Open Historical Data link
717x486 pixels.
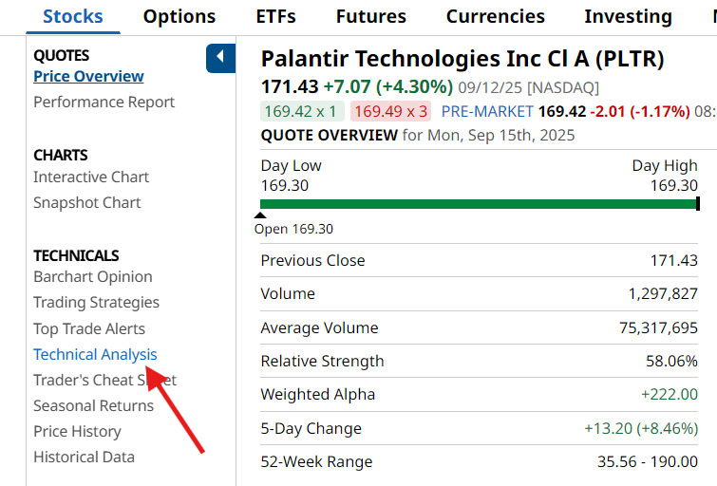84,457
